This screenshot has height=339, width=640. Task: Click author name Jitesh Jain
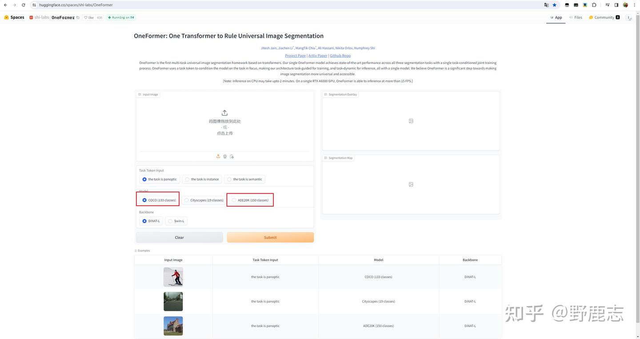(x=269, y=48)
